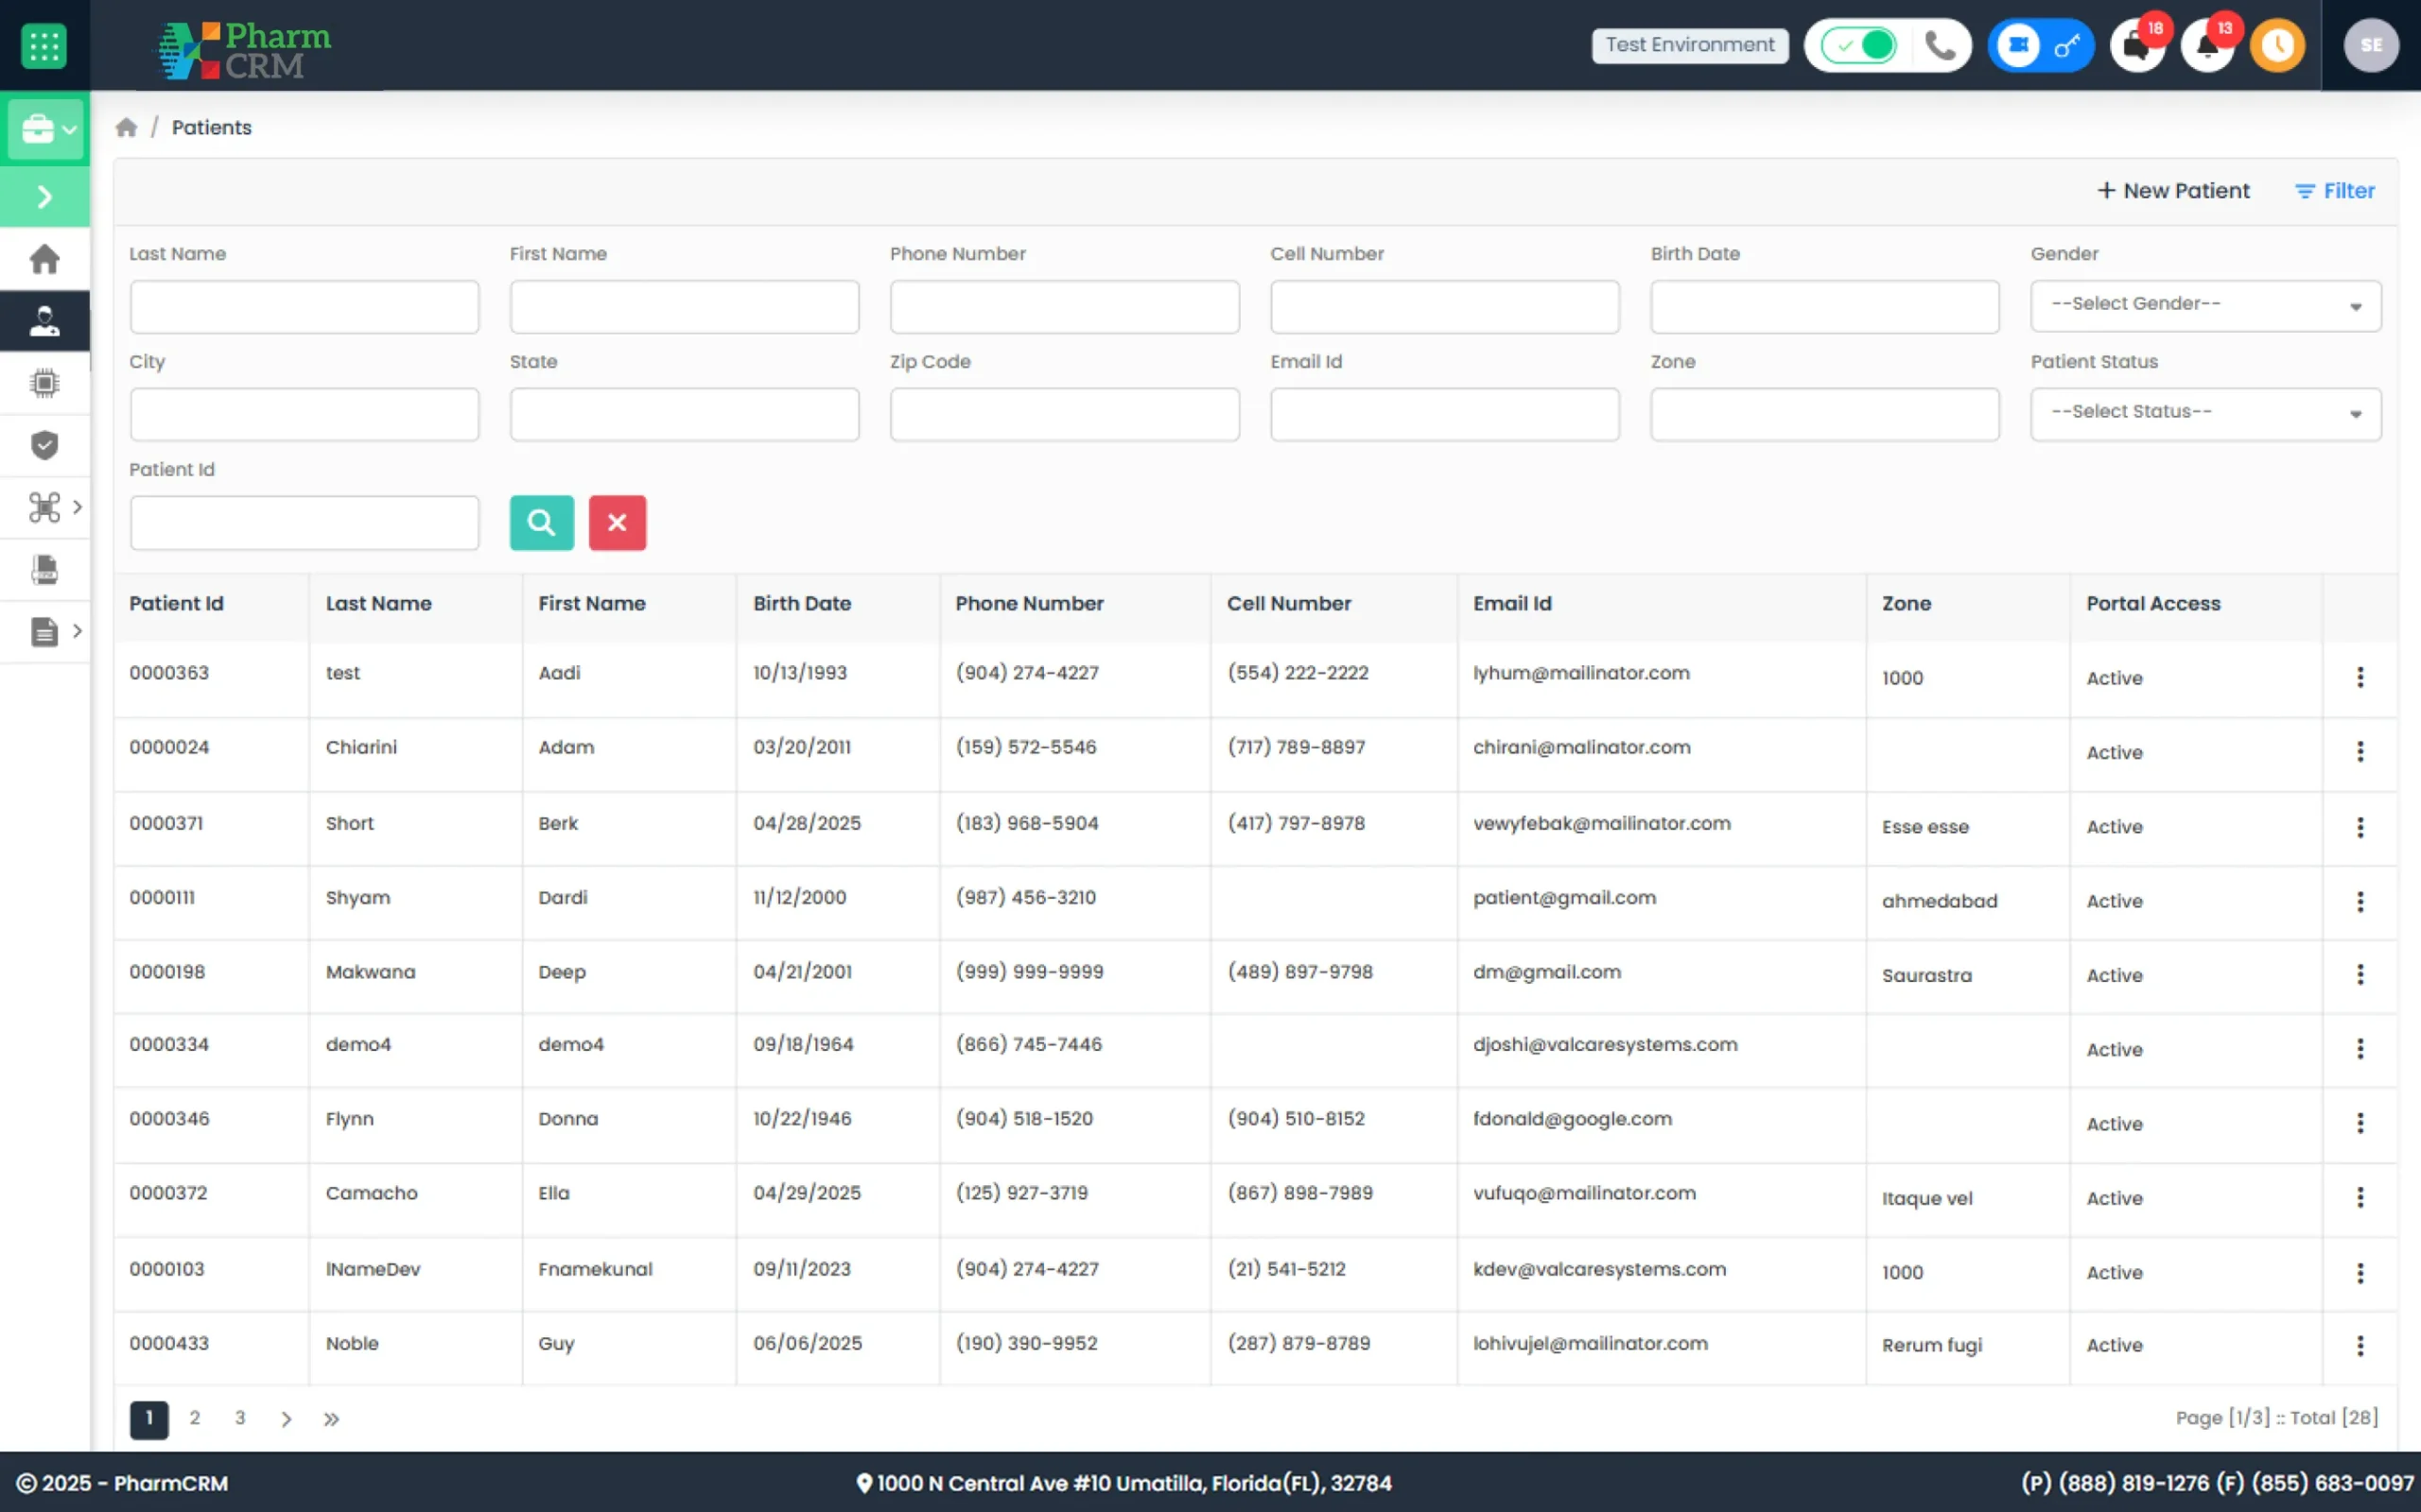
Task: Open row actions for patient 0000433
Action: click(x=2360, y=1346)
